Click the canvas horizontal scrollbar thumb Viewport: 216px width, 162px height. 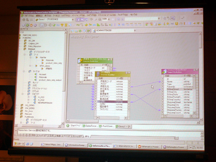pyautogui.click(x=84, y=121)
